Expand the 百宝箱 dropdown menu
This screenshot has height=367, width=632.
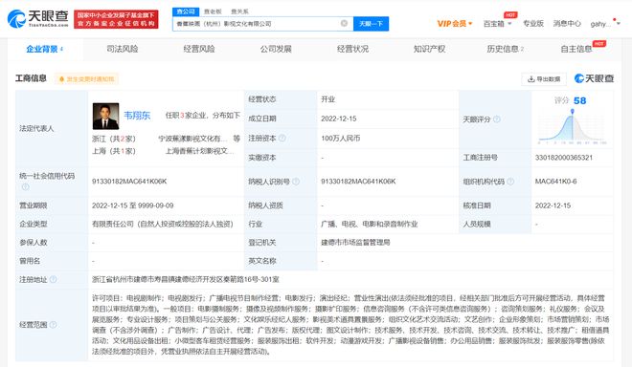(x=497, y=24)
